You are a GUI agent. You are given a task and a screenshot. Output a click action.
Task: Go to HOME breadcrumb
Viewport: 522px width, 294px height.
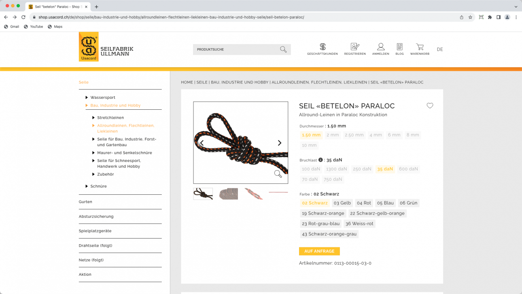pos(187,82)
